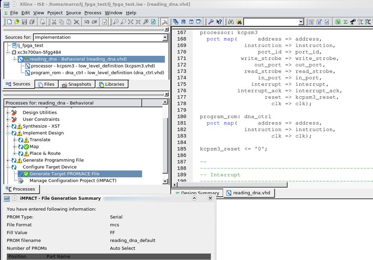Click the Undo arrow icon
The image size is (373, 260).
[x=87, y=22]
